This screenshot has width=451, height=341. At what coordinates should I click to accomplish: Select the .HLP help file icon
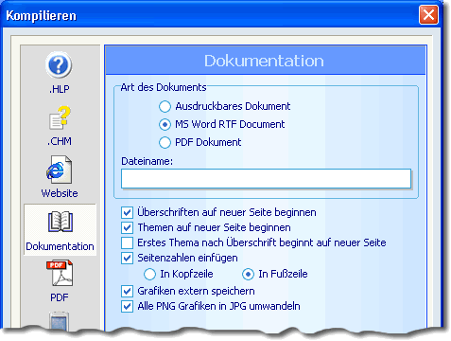click(x=59, y=65)
